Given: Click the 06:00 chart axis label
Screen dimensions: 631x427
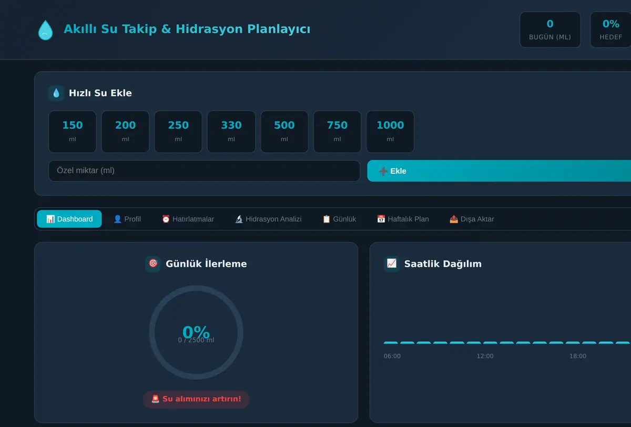Looking at the screenshot, I should 392,356.
